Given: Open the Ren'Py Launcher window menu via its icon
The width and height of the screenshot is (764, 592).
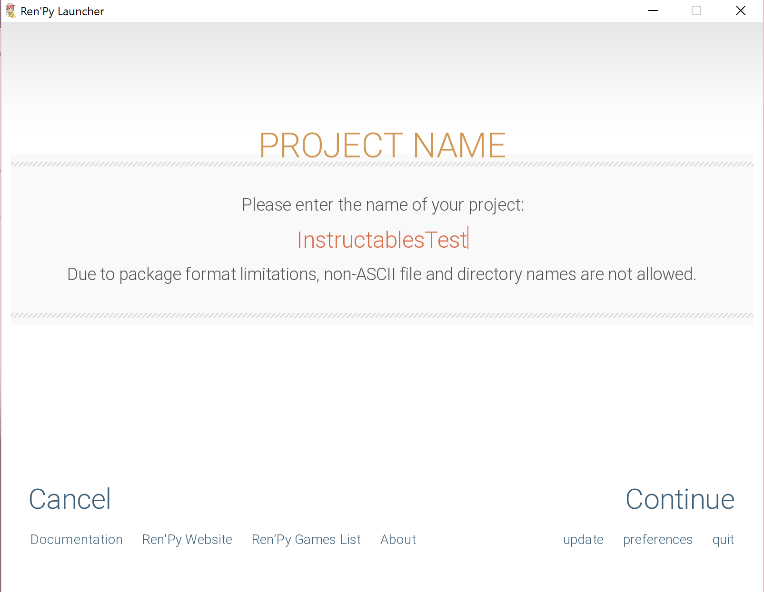Looking at the screenshot, I should pyautogui.click(x=10, y=10).
